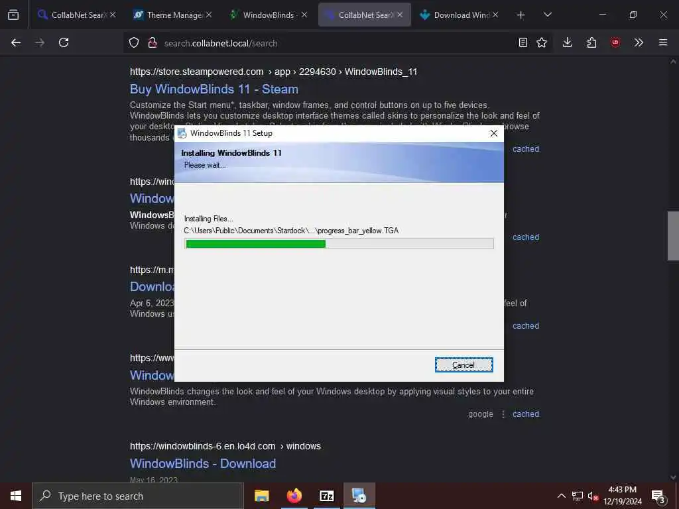Close the Download WindowBlinds tab
679x509 pixels.
(x=495, y=15)
